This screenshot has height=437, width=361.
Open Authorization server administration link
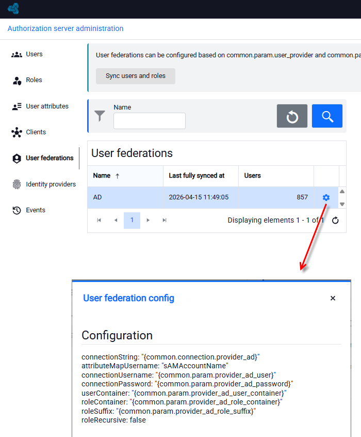[65, 28]
